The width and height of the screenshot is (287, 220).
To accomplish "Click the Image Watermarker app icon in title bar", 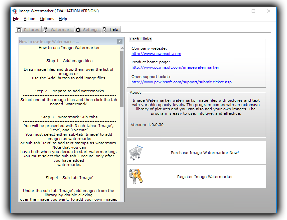I will point(15,11).
